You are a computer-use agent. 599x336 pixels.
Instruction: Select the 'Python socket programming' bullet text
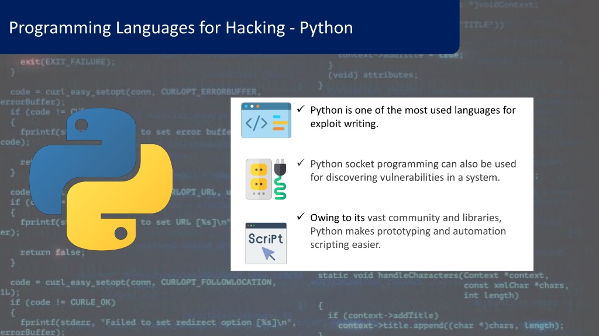(413, 170)
